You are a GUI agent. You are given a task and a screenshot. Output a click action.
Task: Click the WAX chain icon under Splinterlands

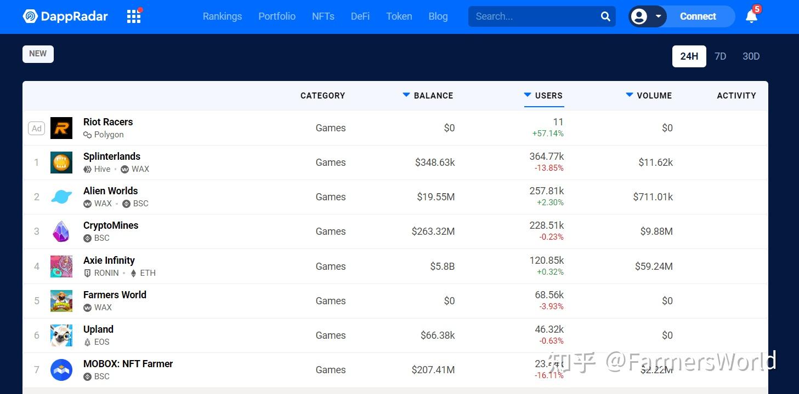tap(124, 169)
